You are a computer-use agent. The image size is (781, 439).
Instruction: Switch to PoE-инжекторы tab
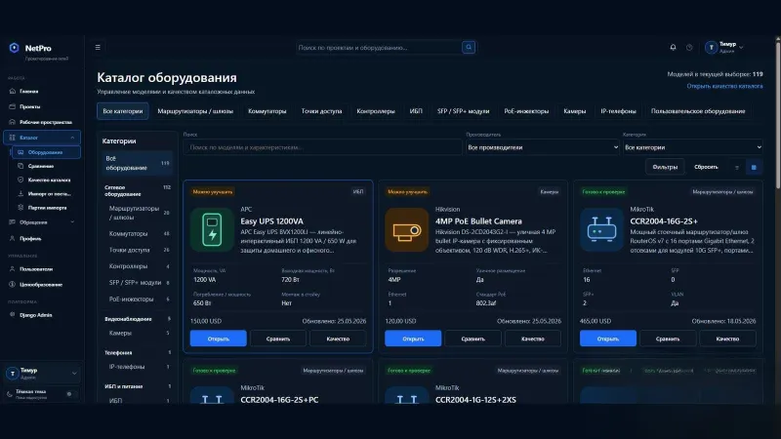pyautogui.click(x=526, y=111)
